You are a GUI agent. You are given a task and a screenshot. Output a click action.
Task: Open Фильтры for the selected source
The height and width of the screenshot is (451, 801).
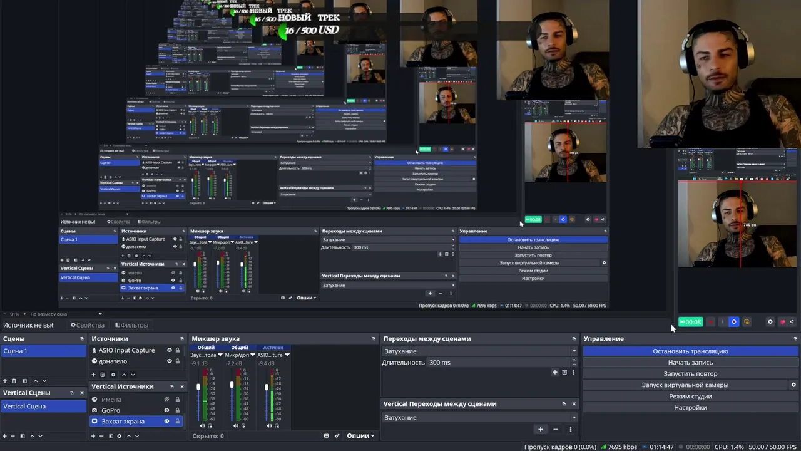(x=131, y=325)
